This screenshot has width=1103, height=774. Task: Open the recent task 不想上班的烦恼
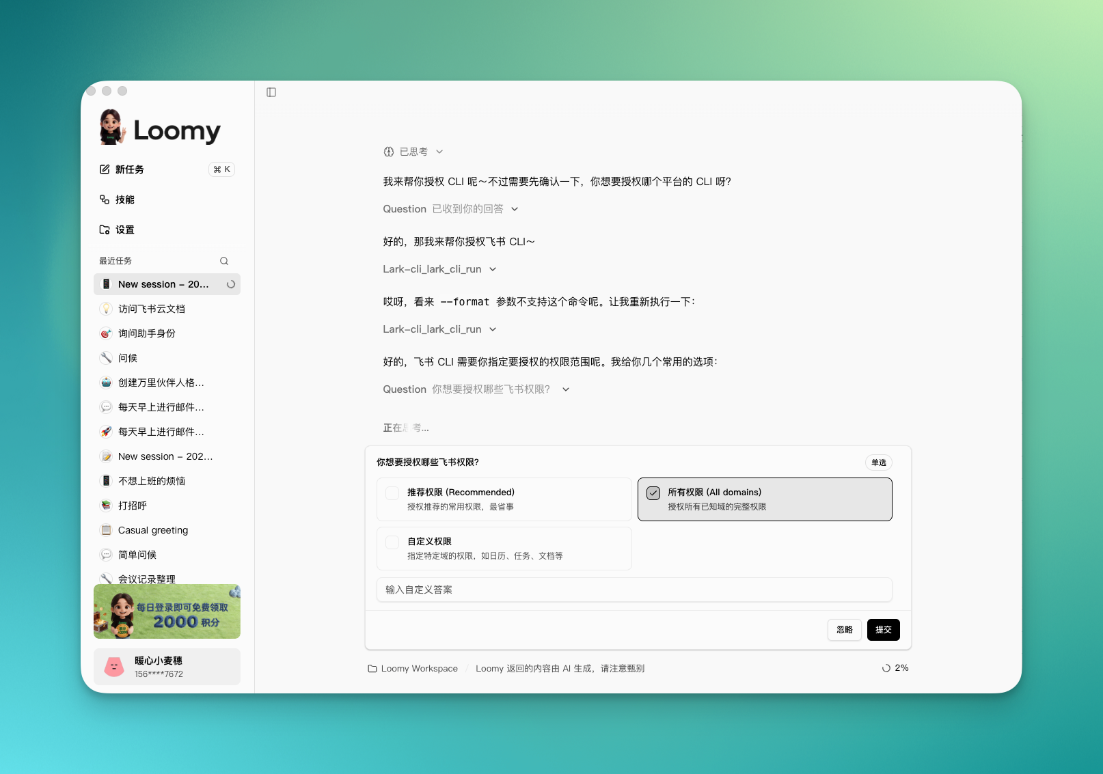154,480
